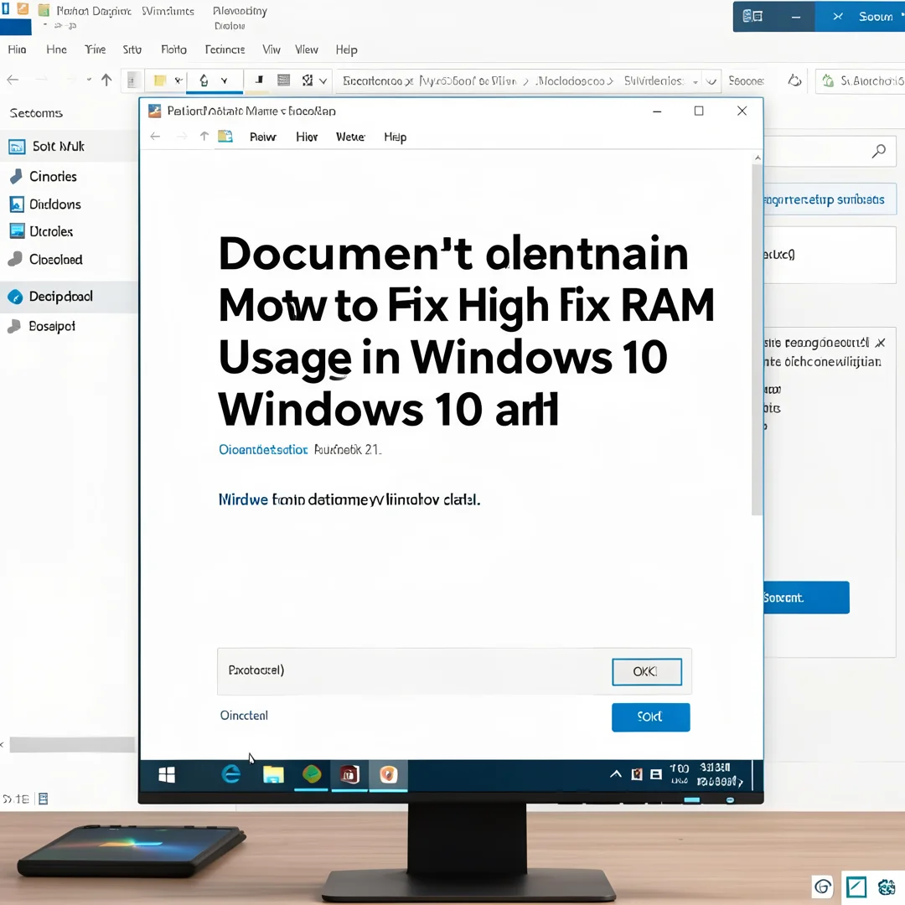Click the up arrow in dialog window

[x=204, y=137]
